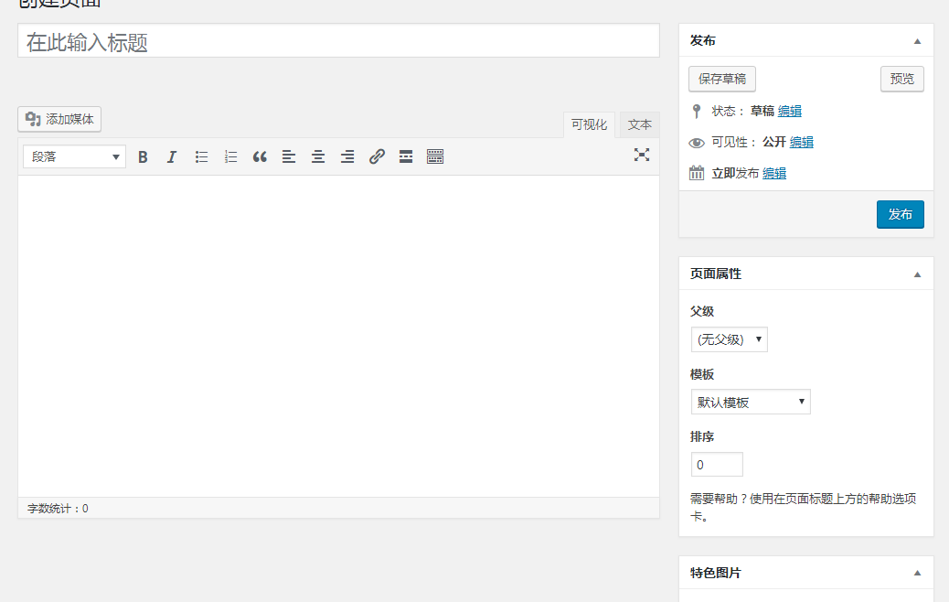Edit the 立即发布 schedule via 编辑 link

pos(774,173)
